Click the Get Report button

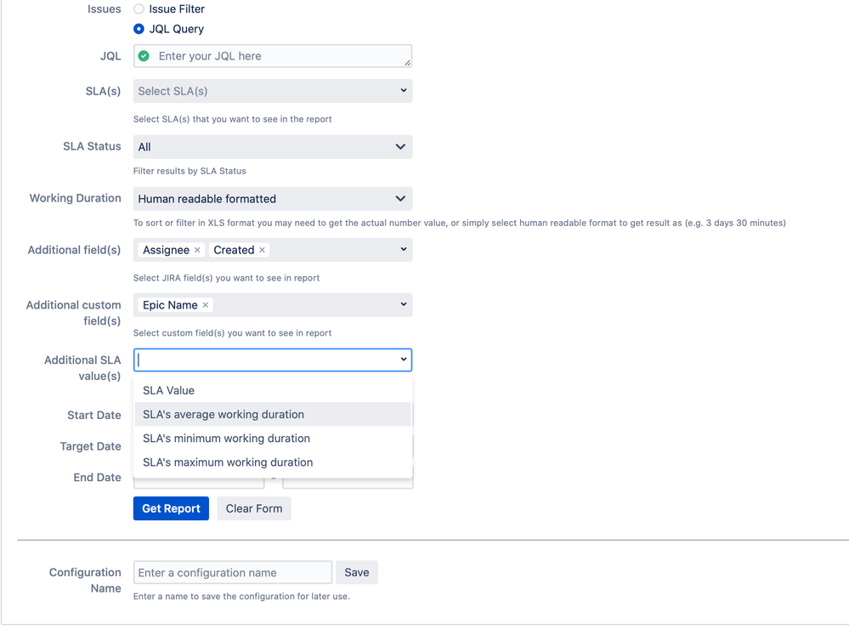171,509
